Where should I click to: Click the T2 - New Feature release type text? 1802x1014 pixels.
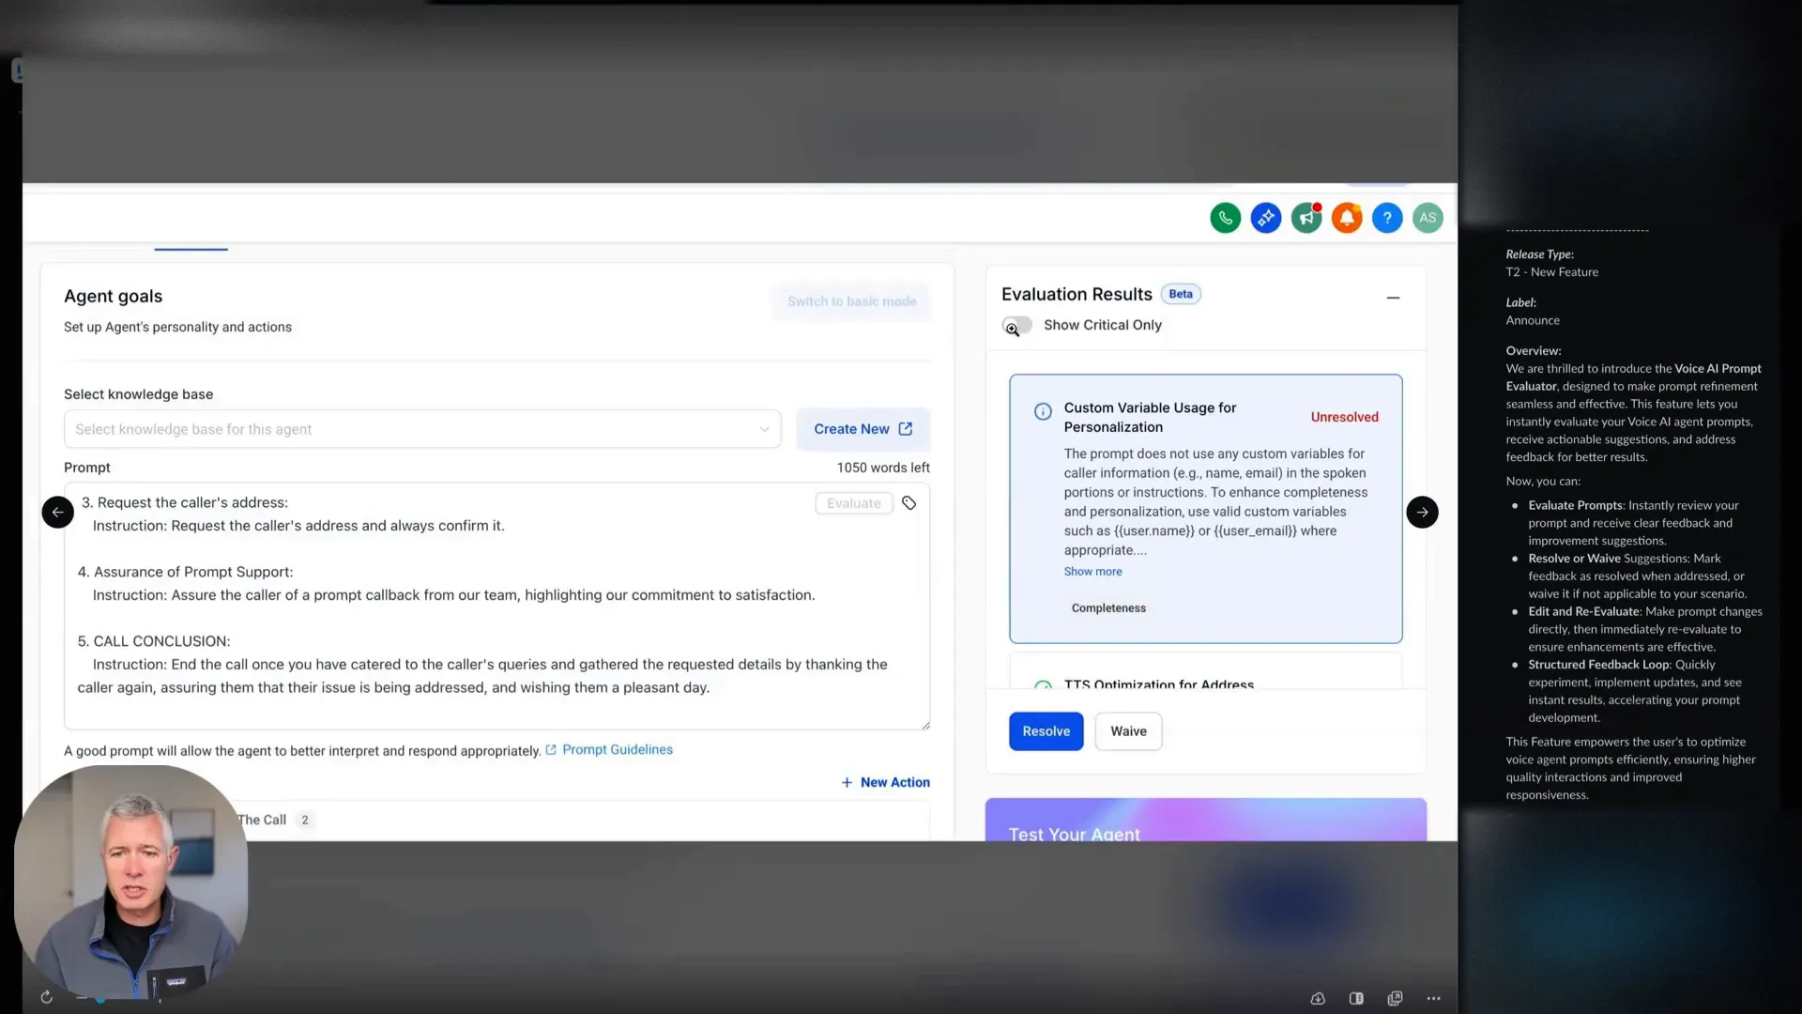(1552, 272)
